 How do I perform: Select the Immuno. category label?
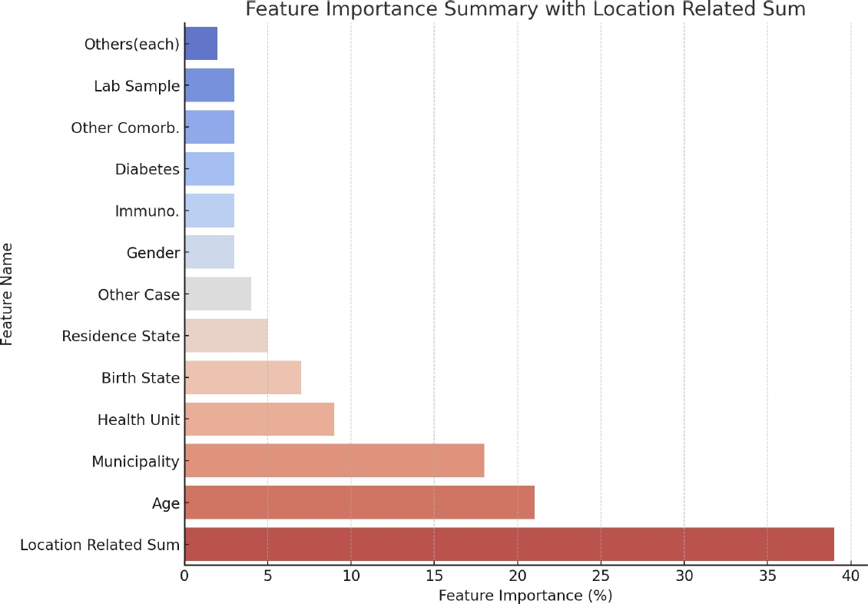click(147, 211)
